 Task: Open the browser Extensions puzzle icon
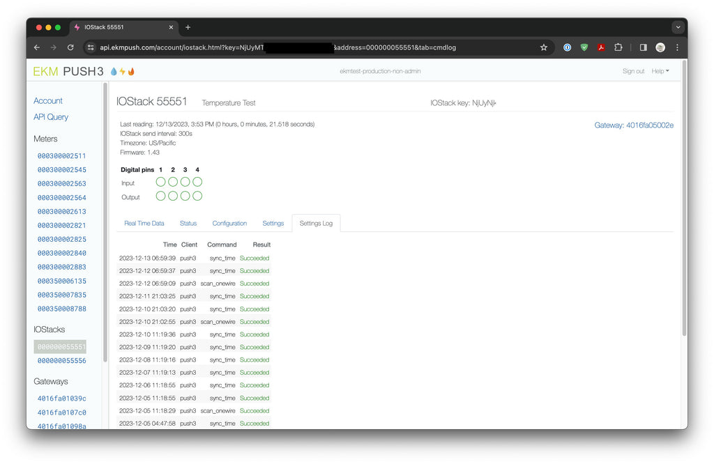coord(618,47)
